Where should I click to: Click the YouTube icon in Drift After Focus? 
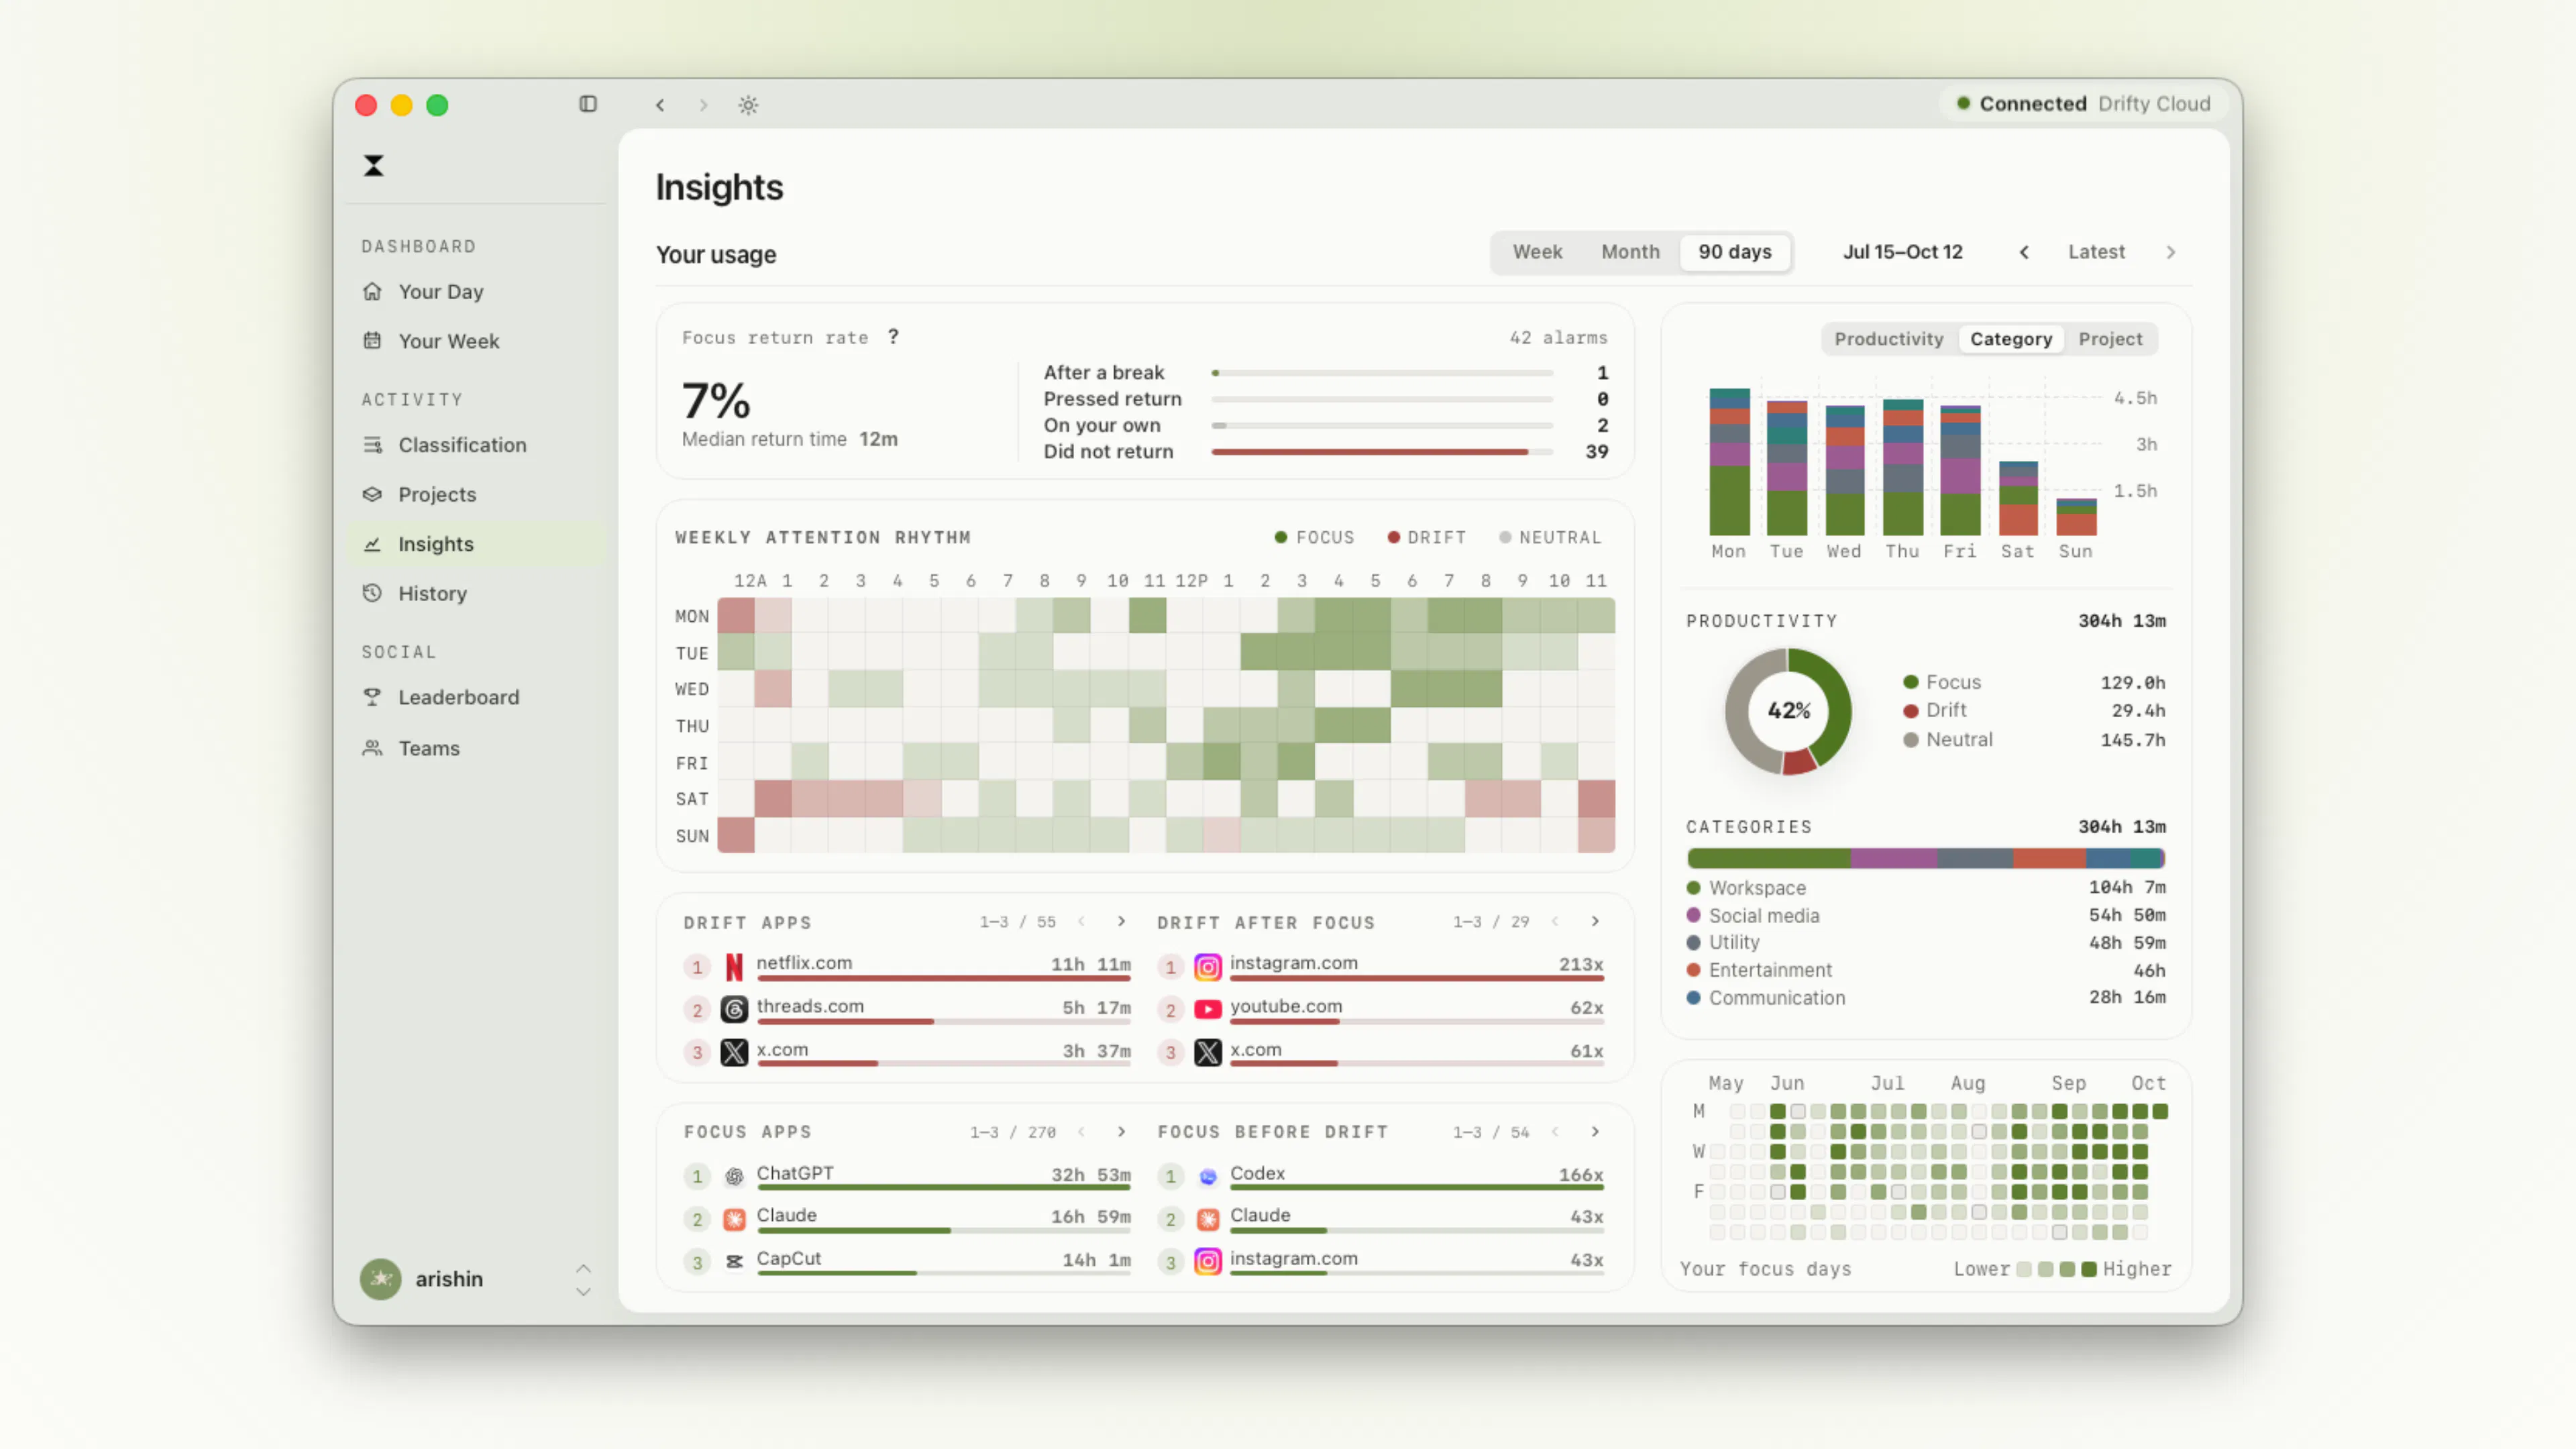coord(1208,1009)
